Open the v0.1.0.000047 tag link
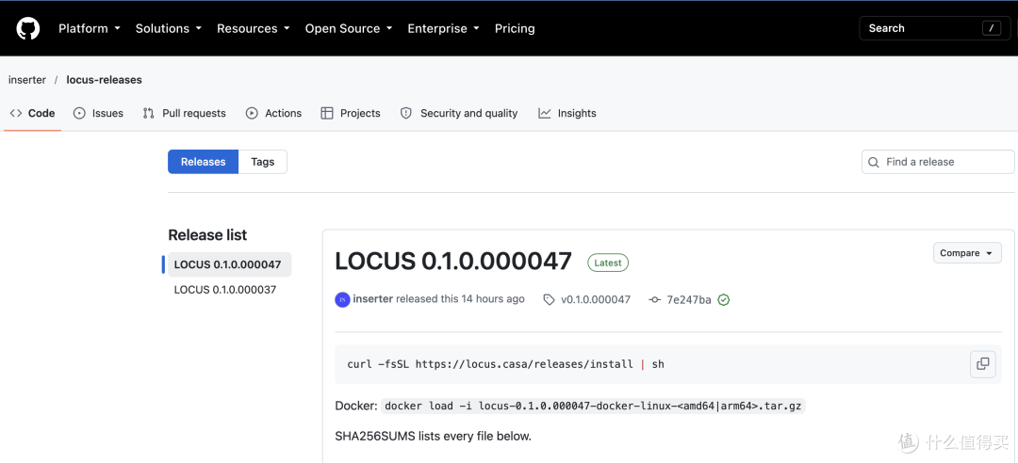This screenshot has width=1018, height=463. click(x=596, y=299)
